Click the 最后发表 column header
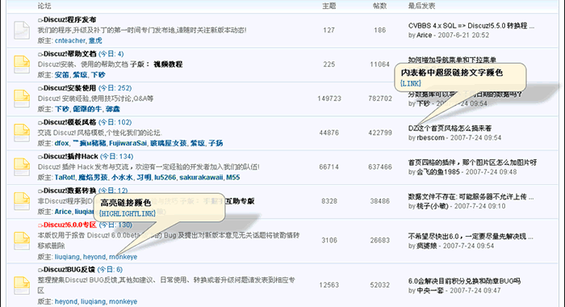This screenshot has width=565, height=307. point(421,6)
